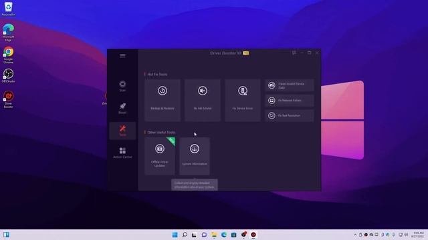Open the hamburger menu in Driver Booster
Image resolution: width=428 pixels, height=240 pixels.
point(122,56)
